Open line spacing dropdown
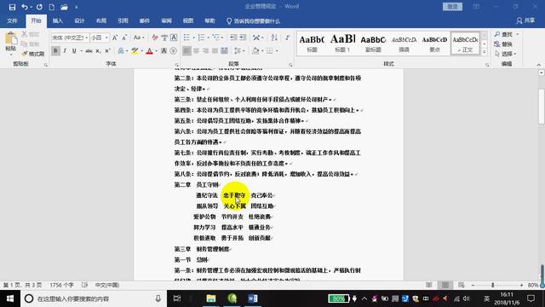 tap(239, 51)
